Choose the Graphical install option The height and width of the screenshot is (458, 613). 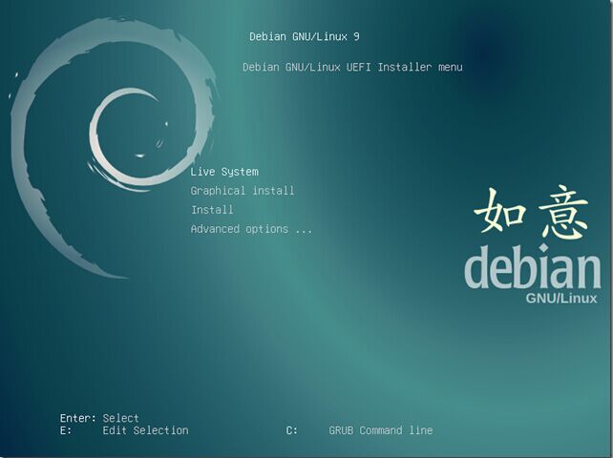243,191
